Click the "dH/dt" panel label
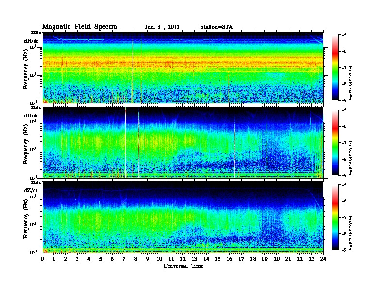This screenshot has width=385, height=297. (31, 41)
